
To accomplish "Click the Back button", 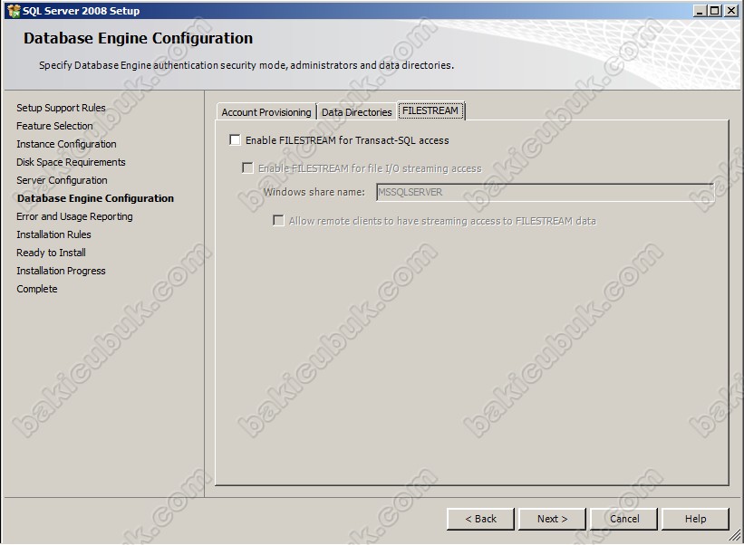I will coord(480,519).
